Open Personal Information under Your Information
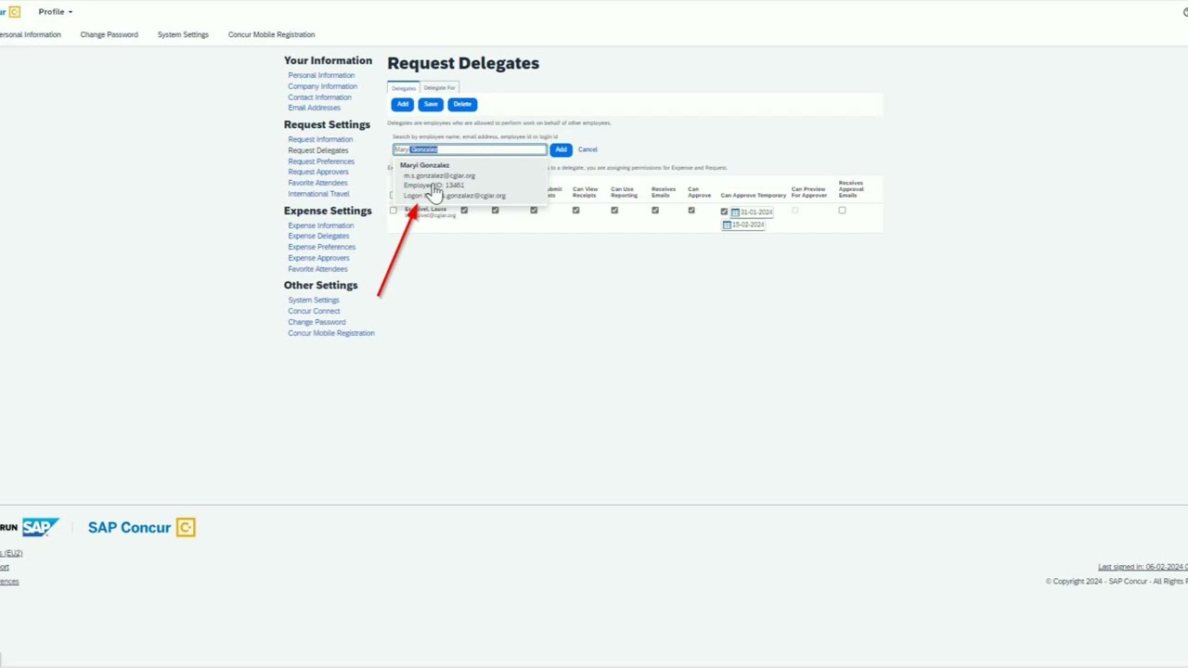 pyautogui.click(x=321, y=75)
